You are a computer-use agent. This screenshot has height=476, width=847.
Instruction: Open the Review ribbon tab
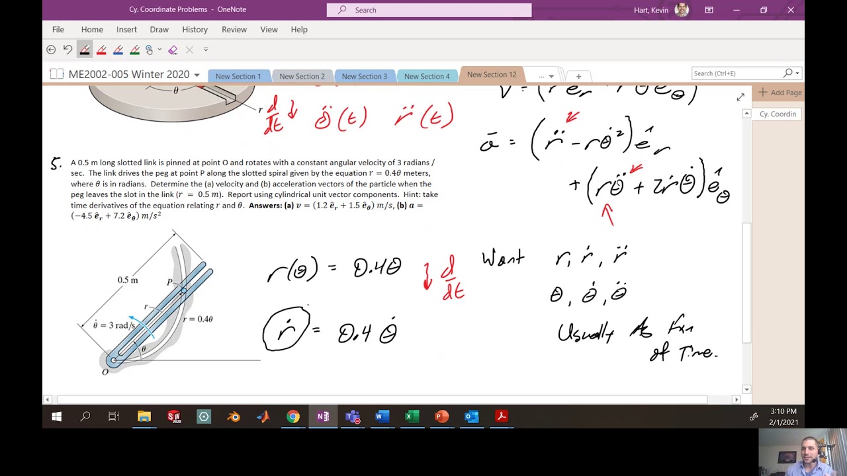pyautogui.click(x=234, y=29)
